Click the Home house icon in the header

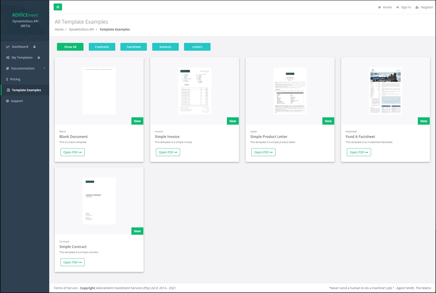[x=379, y=7]
